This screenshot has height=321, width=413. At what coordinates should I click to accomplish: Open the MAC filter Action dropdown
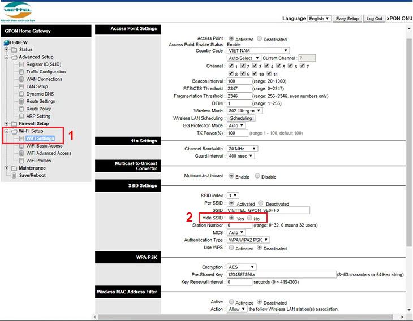[237, 309]
